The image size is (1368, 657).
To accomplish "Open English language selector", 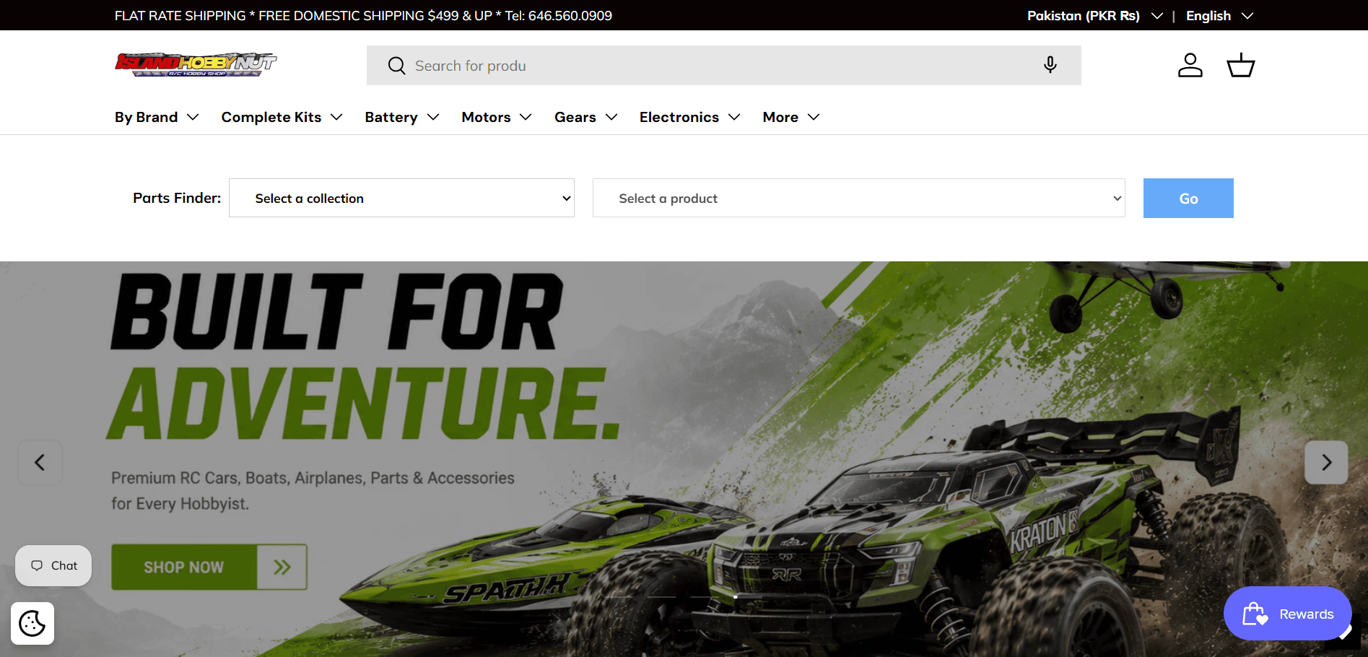I will (1219, 16).
